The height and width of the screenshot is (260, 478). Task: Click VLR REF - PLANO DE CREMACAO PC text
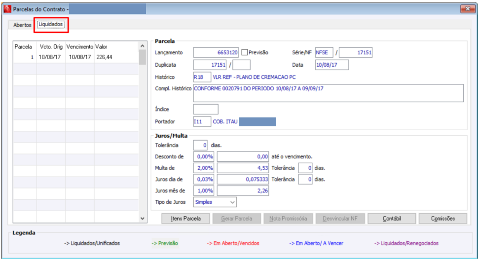(254, 77)
